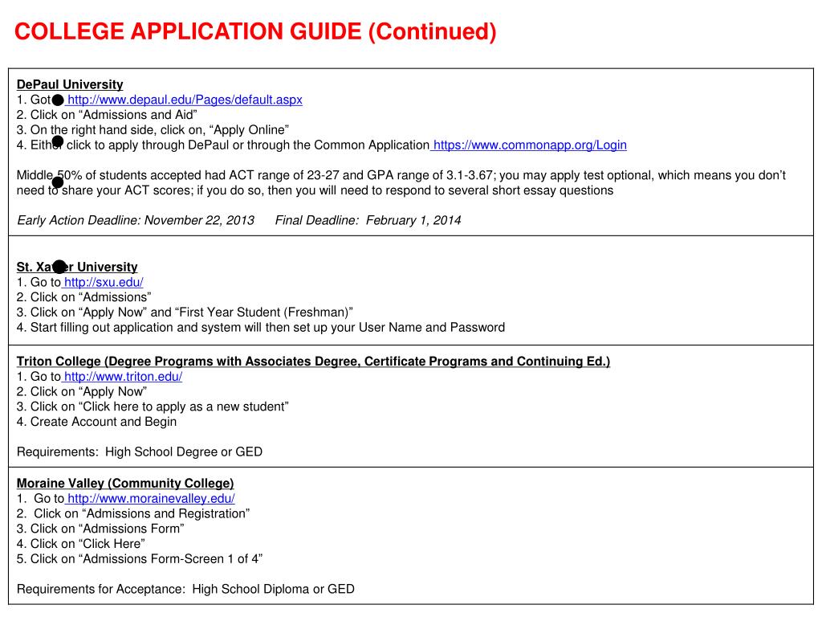Click Triton step 'Click on "Apply Now"'

pos(82,392)
